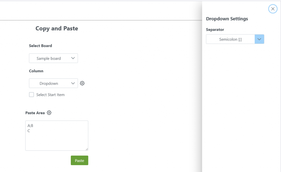This screenshot has width=281, height=172.
Task: Click the paste area resize handle
Action: click(87, 149)
